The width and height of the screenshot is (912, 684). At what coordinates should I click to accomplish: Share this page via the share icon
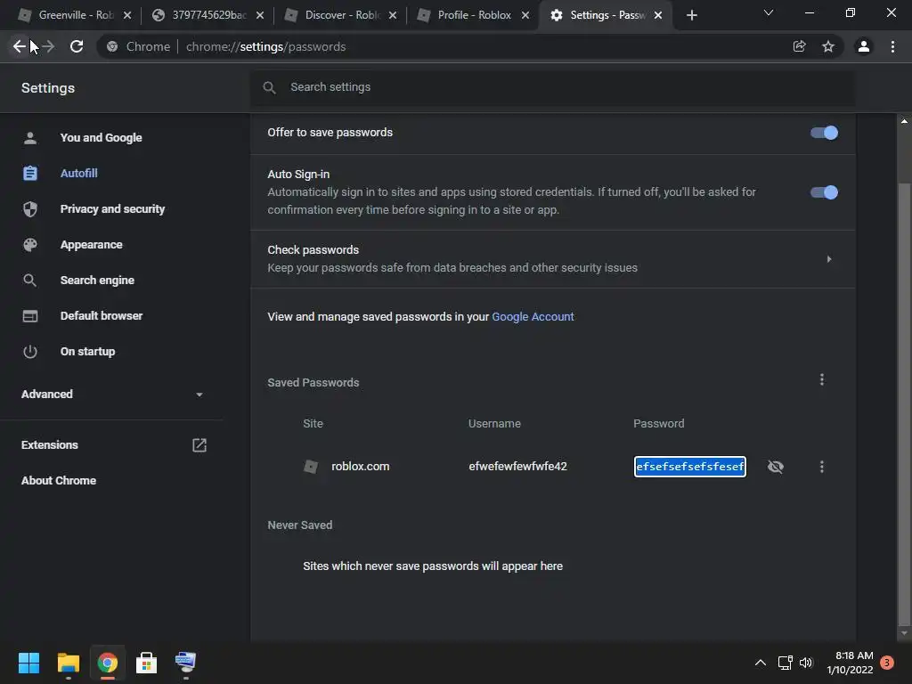pyautogui.click(x=799, y=46)
